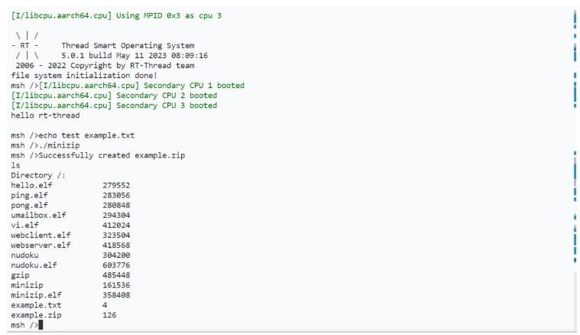Click the nudoku.elf entry
580x335 pixels.
click(34, 265)
